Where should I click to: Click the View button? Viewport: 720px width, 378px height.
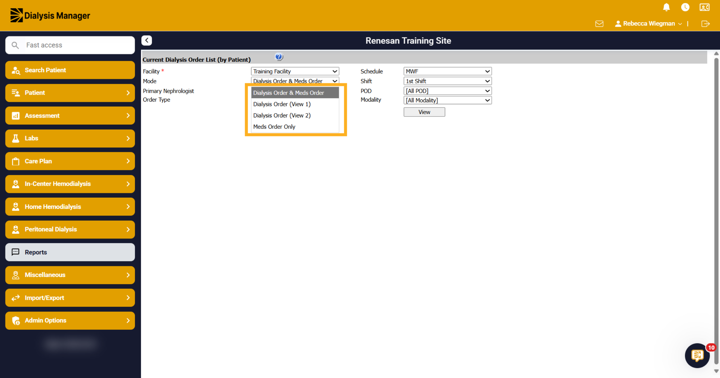pos(424,112)
